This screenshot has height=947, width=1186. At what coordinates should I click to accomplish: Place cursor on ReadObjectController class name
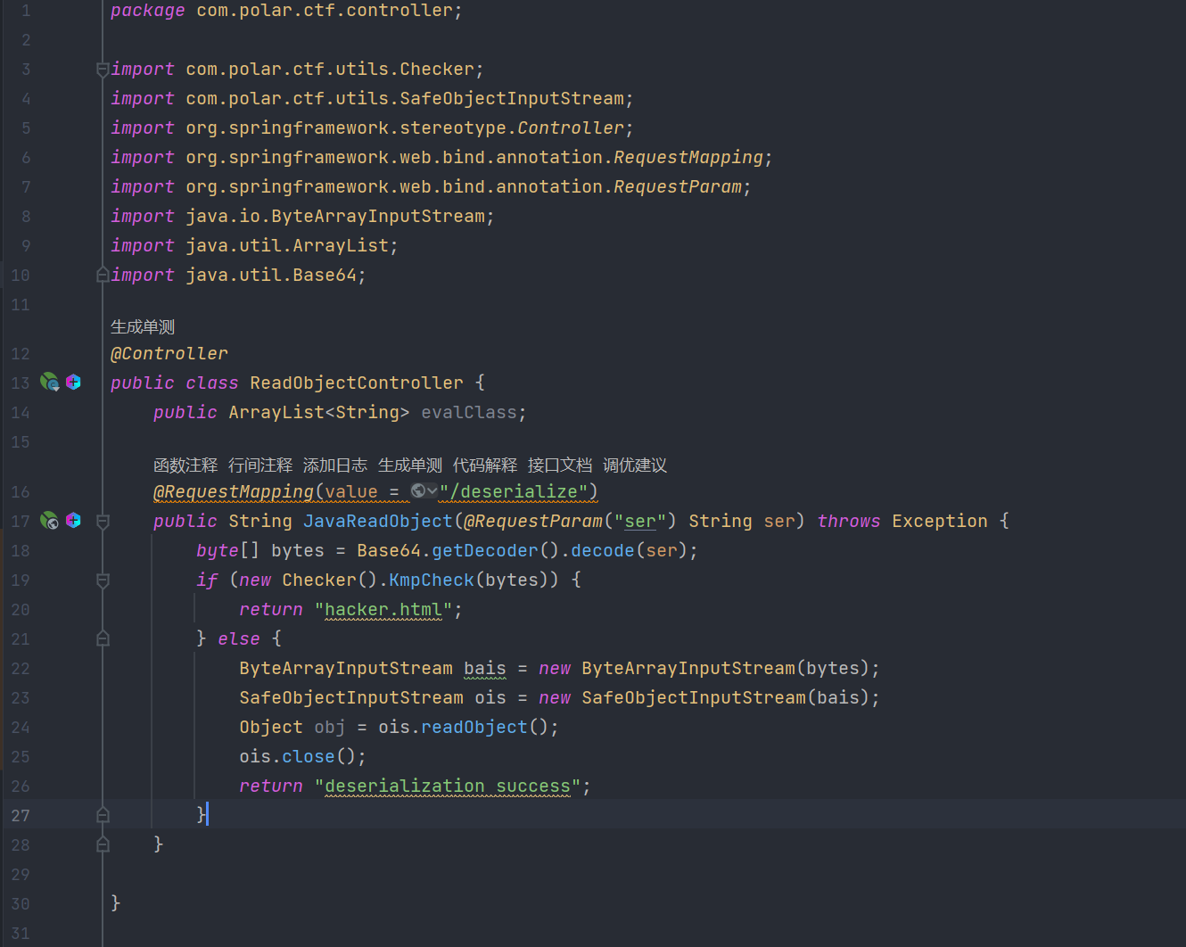pos(357,383)
